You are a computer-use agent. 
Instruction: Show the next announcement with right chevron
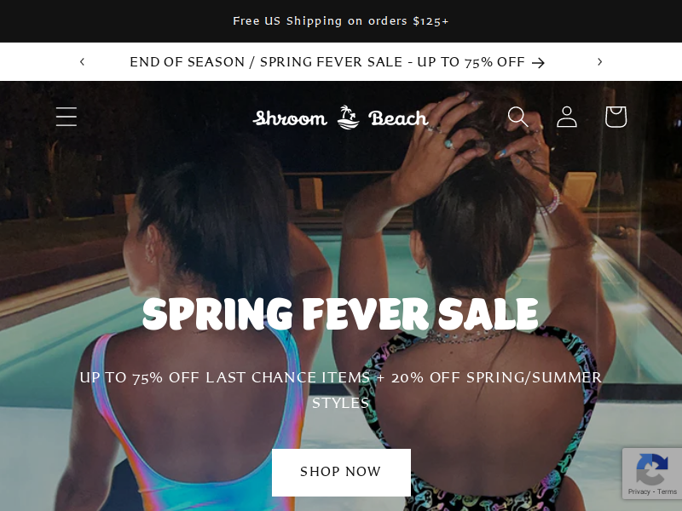tap(600, 61)
